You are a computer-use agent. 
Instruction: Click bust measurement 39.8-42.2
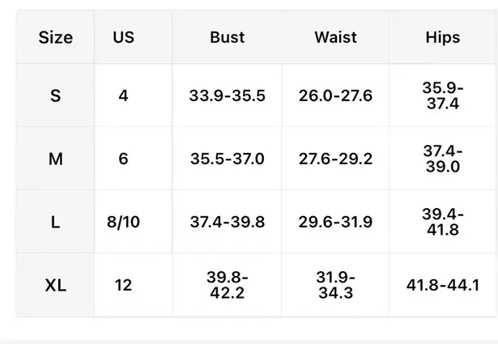227,285
